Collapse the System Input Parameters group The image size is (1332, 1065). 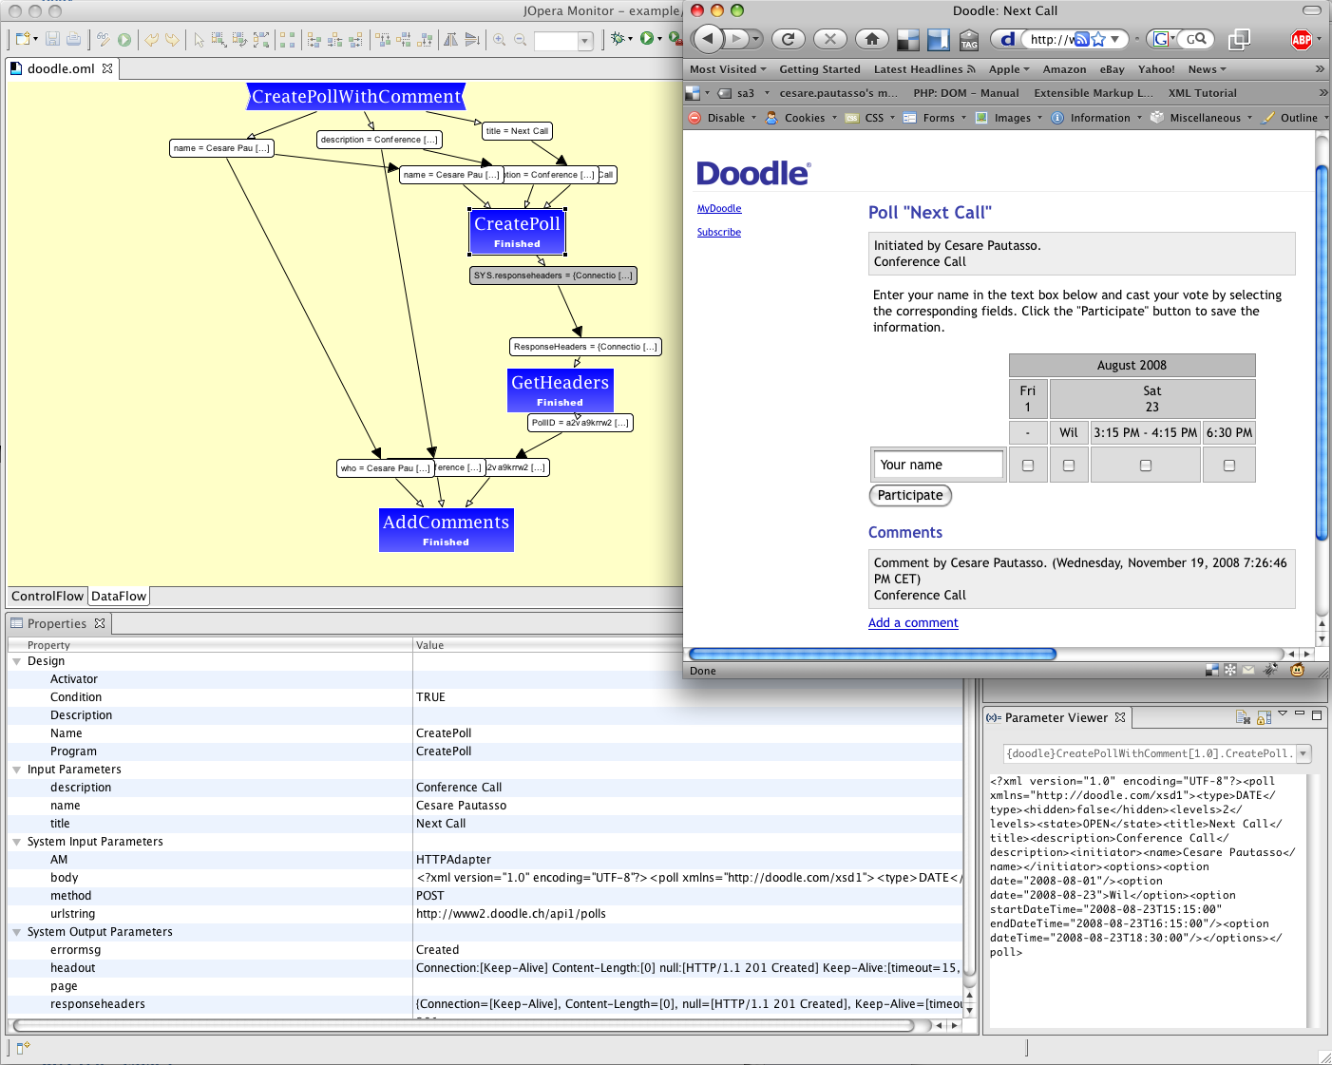17,842
